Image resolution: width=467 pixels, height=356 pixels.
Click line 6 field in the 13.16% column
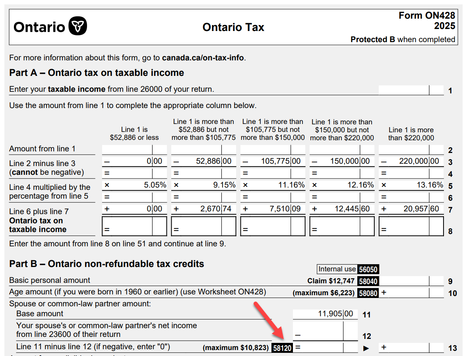(411, 197)
